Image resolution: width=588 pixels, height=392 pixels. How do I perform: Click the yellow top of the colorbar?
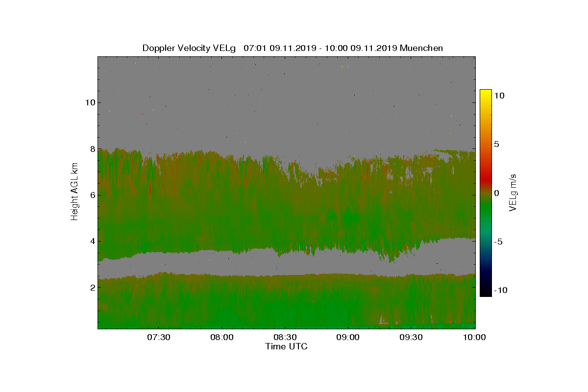(485, 92)
